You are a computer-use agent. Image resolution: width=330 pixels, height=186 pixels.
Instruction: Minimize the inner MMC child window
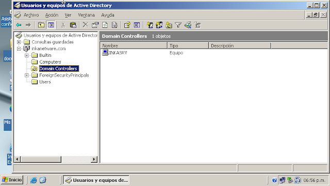(308, 15)
